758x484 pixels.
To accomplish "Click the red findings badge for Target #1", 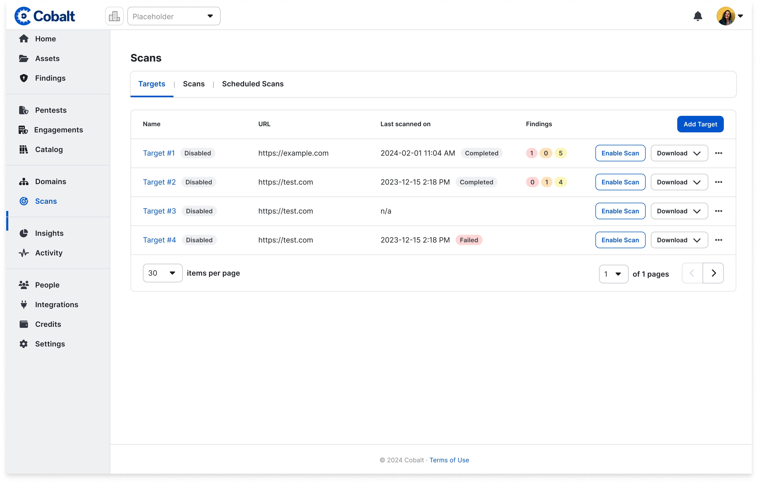I will point(532,153).
